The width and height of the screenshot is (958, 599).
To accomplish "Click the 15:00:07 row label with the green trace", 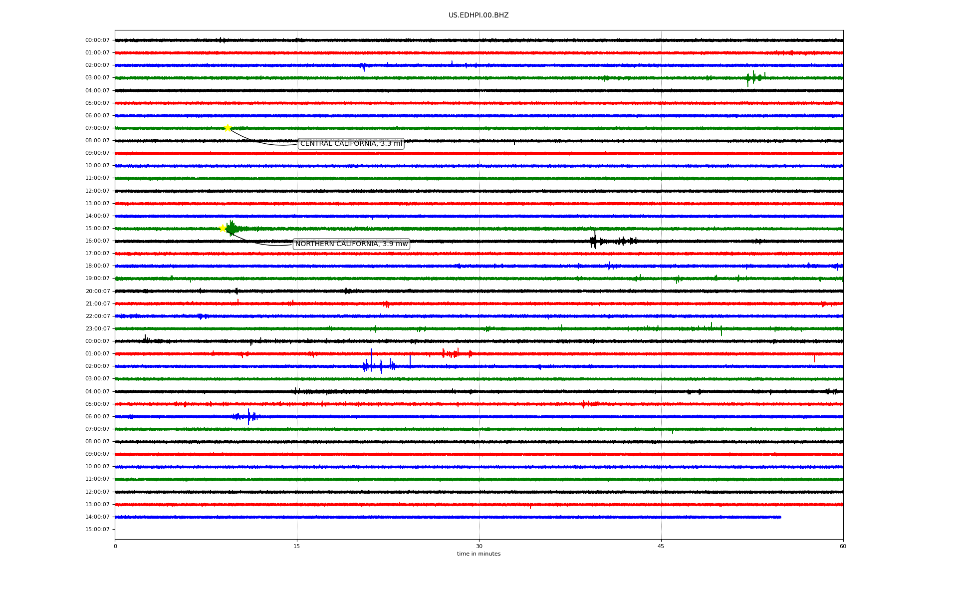I will point(97,229).
